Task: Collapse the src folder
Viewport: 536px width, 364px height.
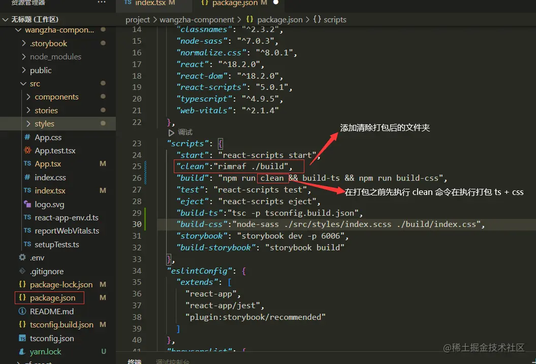Action: 23,84
